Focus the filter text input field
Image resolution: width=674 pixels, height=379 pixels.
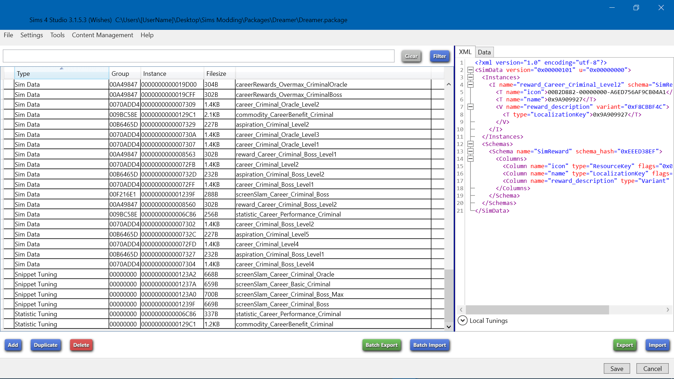[199, 56]
